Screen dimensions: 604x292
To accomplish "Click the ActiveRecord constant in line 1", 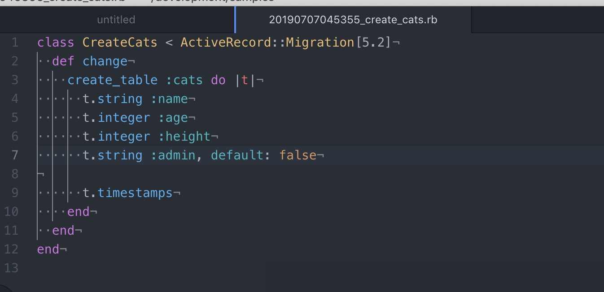I will [x=225, y=43].
